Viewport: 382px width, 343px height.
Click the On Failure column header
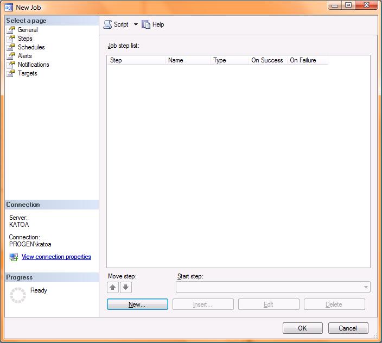(308, 60)
